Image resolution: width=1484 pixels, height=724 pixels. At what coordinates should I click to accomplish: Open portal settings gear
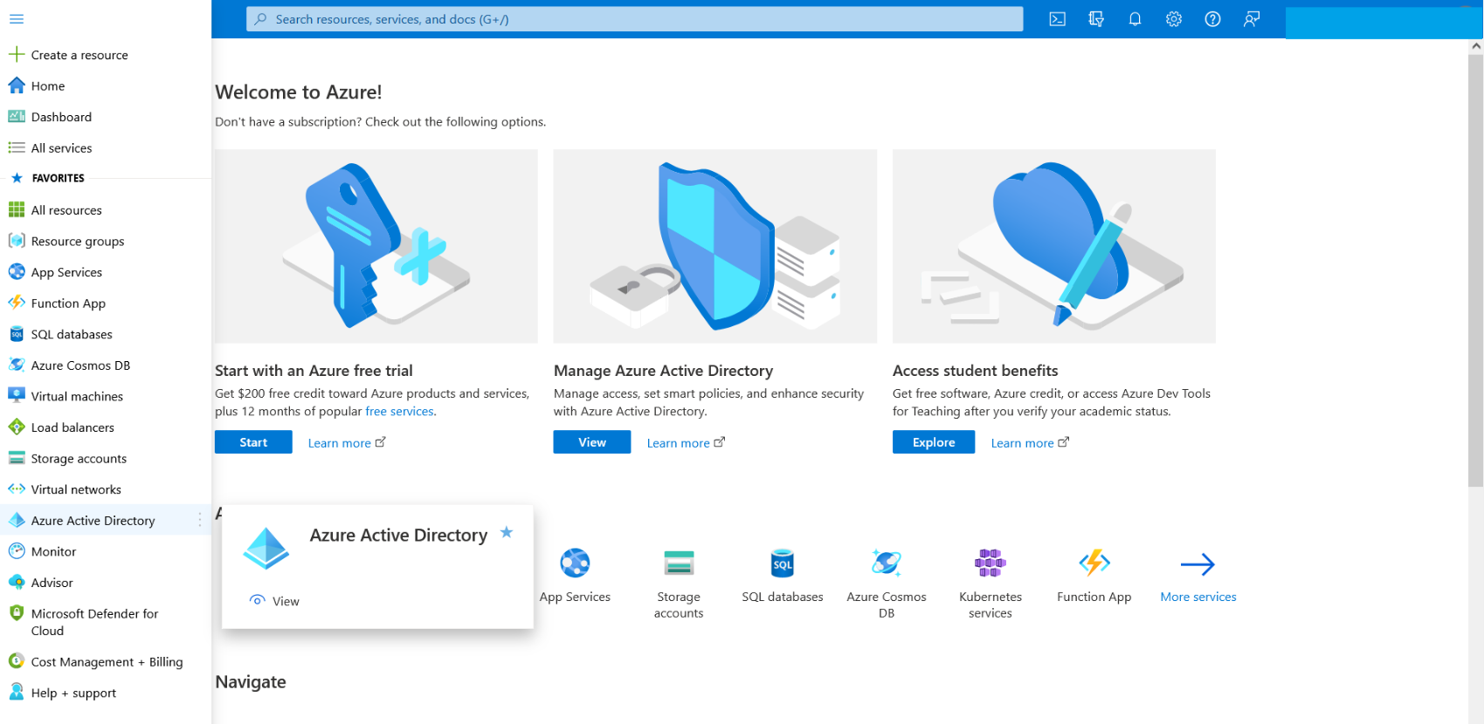(x=1174, y=19)
